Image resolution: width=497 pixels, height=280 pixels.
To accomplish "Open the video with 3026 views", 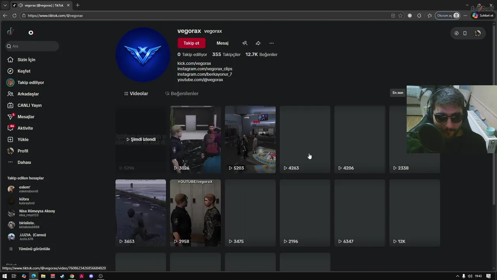I will [x=195, y=139].
